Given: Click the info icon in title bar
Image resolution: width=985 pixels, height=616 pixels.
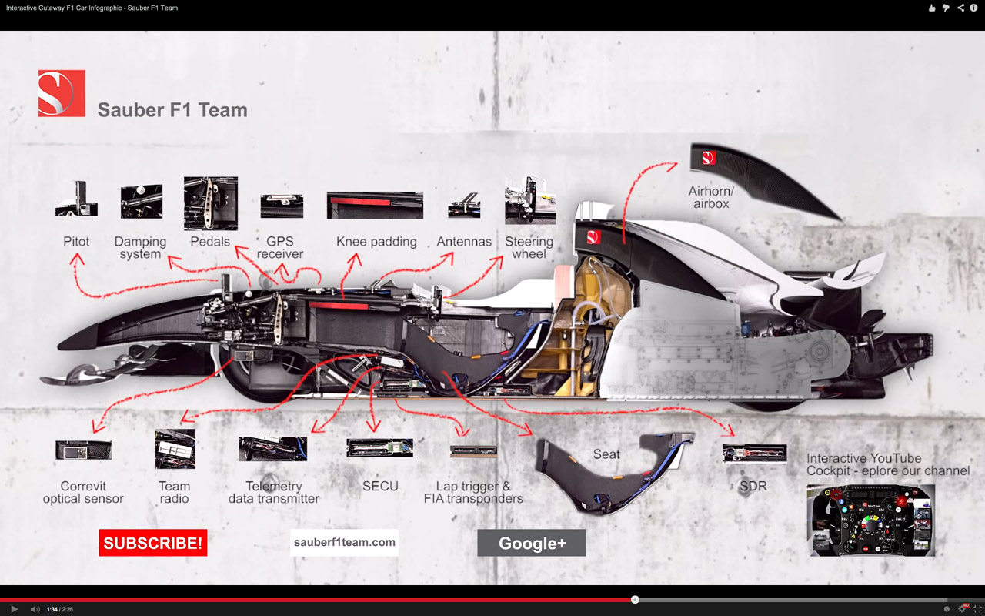Looking at the screenshot, I should pos(975,8).
